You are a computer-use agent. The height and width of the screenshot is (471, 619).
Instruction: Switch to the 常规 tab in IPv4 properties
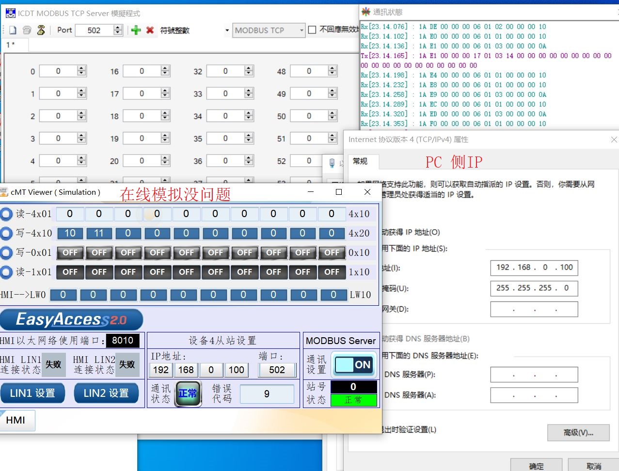pyautogui.click(x=360, y=161)
